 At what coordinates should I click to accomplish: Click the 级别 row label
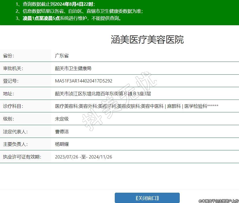(8, 119)
